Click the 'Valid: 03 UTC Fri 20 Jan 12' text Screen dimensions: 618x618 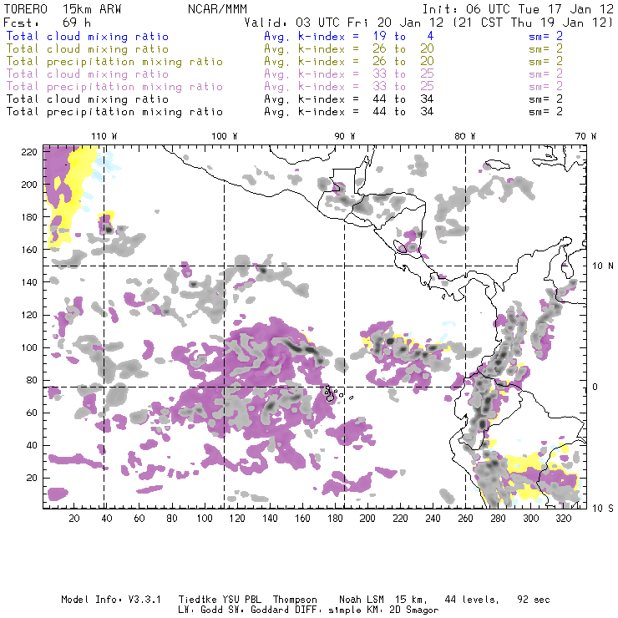[x=346, y=22]
